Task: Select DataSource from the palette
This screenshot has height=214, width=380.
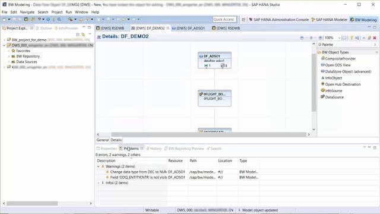Action: (x=332, y=97)
